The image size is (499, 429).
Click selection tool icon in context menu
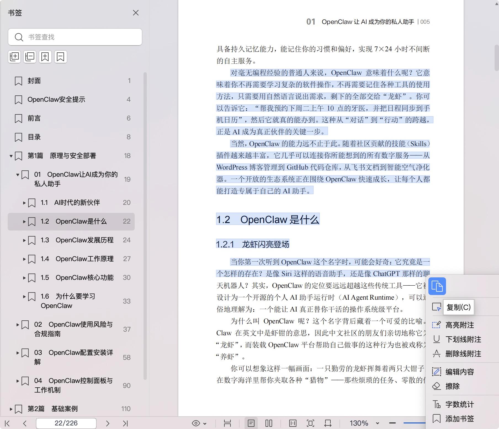(437, 307)
